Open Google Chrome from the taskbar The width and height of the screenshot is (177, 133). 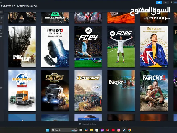pos(129,130)
